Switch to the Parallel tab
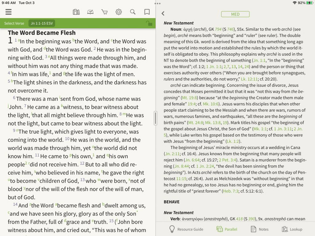The height and width of the screenshot is (236, 315). point(227,229)
